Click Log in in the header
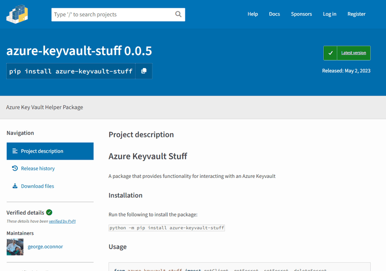The image size is (386, 271). click(330, 14)
